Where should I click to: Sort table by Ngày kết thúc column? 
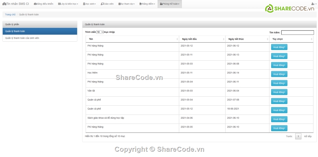click(x=247, y=39)
